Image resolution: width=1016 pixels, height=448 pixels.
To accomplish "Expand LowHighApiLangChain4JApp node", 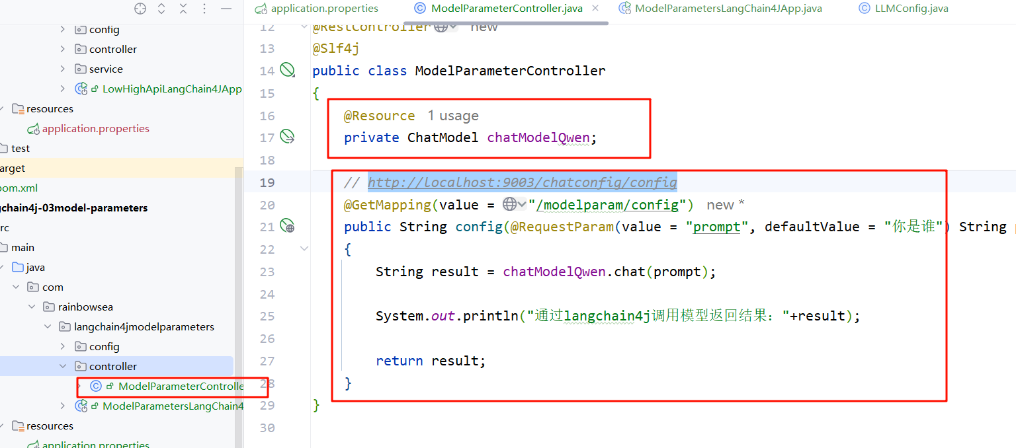I will click(63, 89).
